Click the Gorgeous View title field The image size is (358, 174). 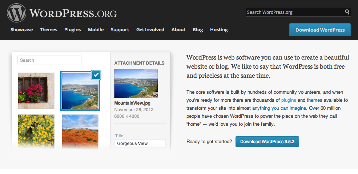[140, 143]
